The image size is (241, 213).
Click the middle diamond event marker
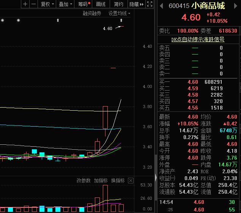tap(58, 20)
